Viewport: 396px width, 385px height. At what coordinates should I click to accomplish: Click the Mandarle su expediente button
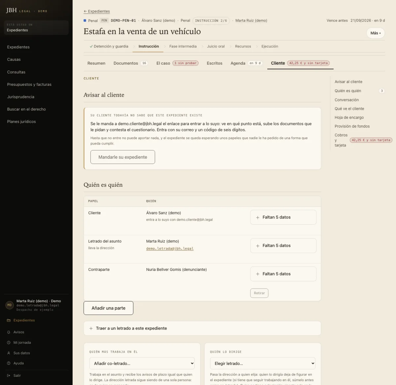pyautogui.click(x=123, y=157)
